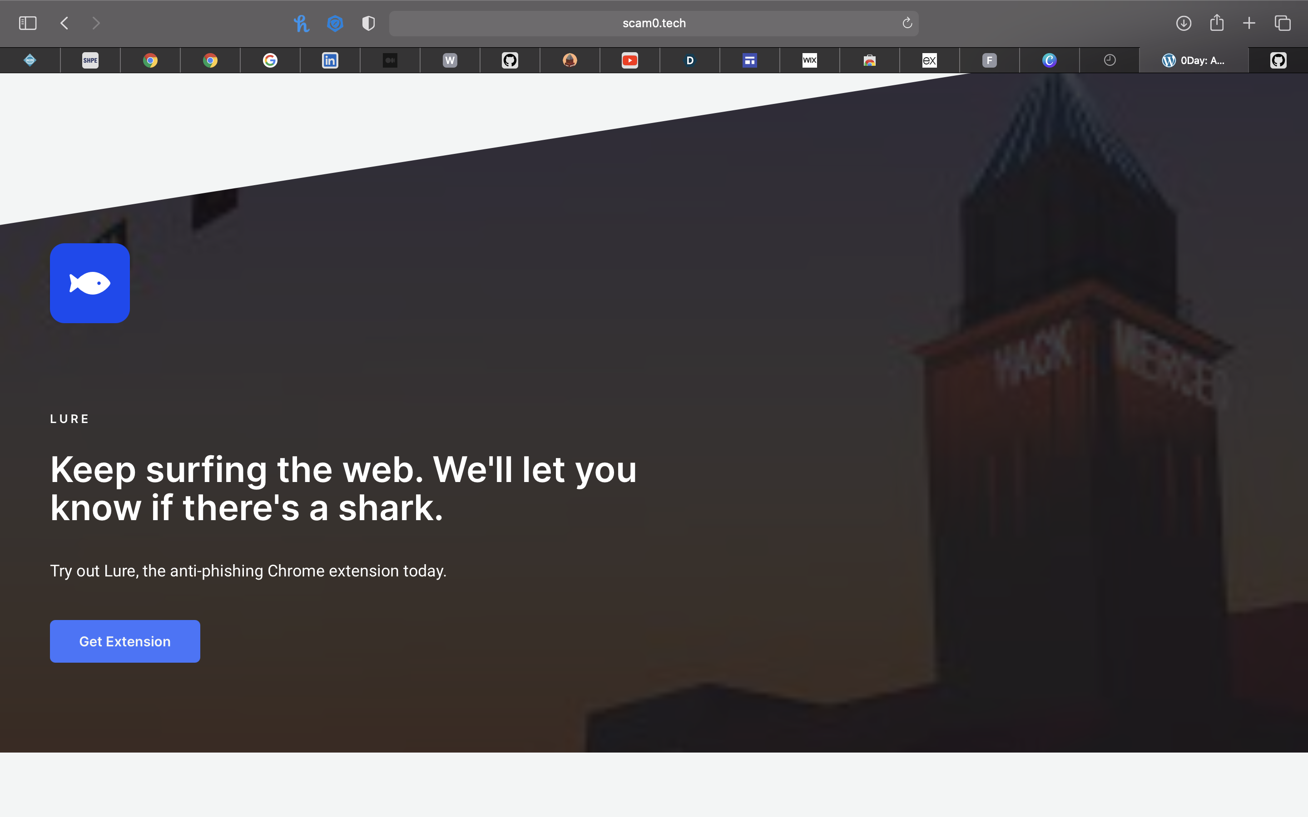Open the last GitHub tab

[1278, 60]
